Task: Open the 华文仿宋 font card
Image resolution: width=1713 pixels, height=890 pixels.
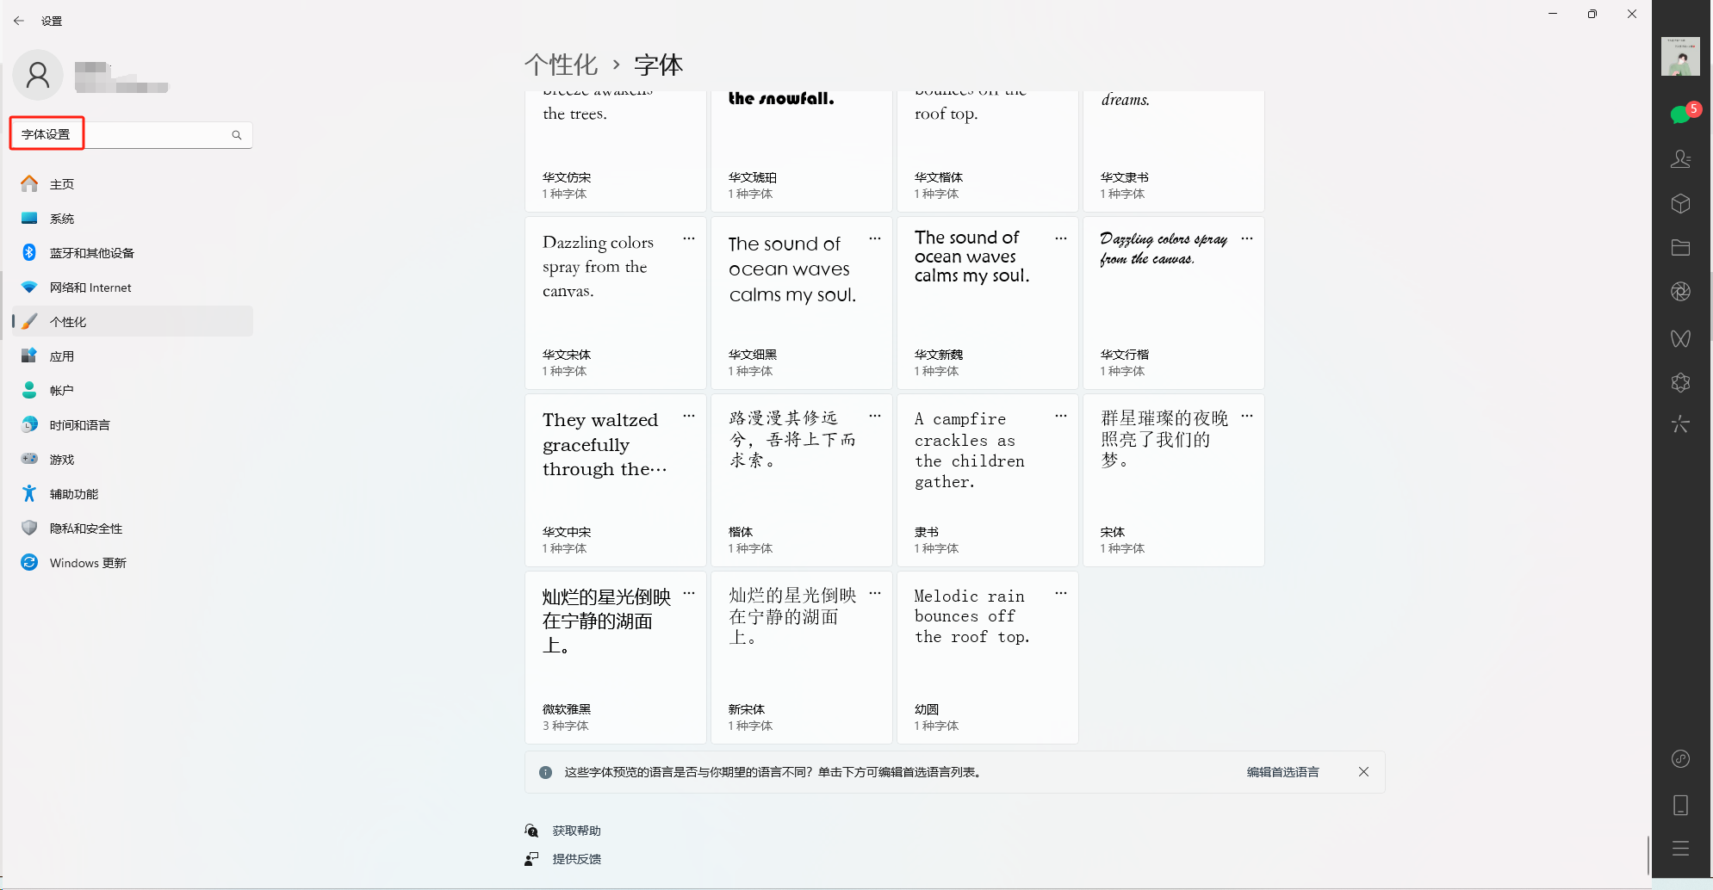Action: click(x=616, y=151)
